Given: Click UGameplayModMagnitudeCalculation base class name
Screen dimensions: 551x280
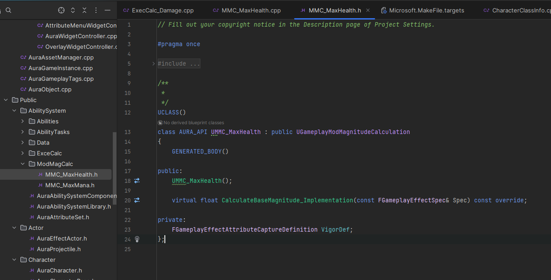Looking at the screenshot, I should [353, 132].
